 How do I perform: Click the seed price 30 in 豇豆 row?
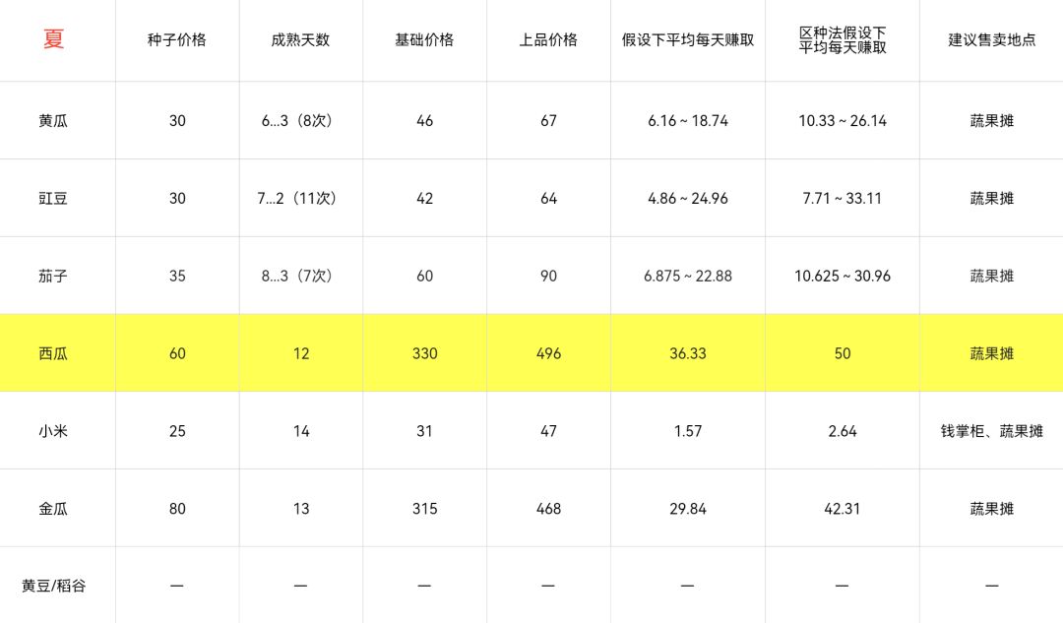177,199
